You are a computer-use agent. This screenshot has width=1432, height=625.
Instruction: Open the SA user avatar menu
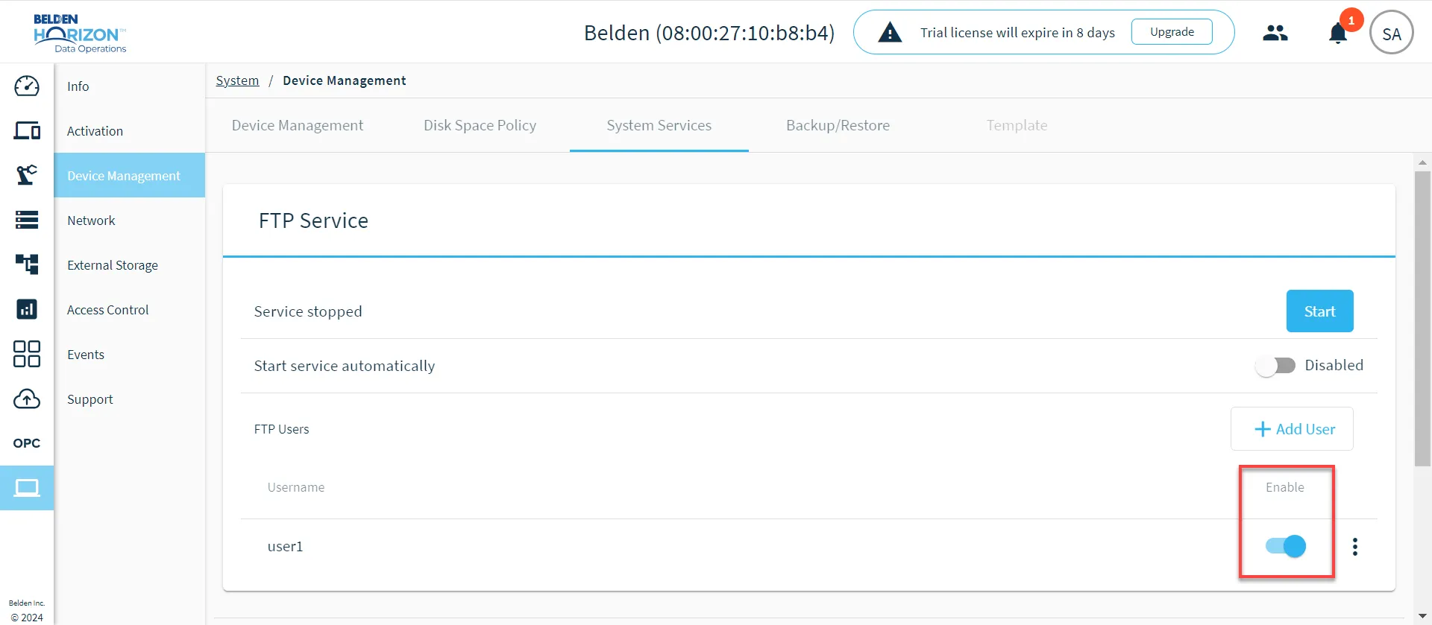1392,33
